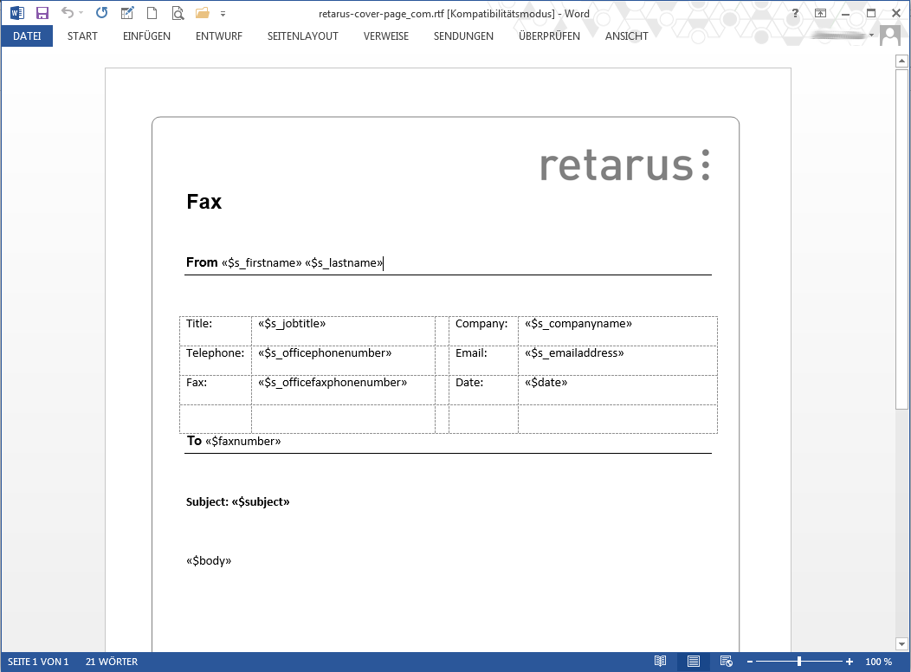Open Word help via question mark icon
Screen dimensions: 911x672
795,13
